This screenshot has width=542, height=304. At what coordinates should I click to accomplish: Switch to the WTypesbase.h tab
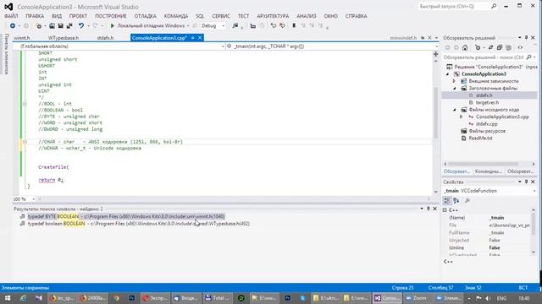(64, 38)
